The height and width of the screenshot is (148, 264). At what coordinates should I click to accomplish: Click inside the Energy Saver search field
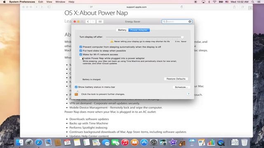177,21
